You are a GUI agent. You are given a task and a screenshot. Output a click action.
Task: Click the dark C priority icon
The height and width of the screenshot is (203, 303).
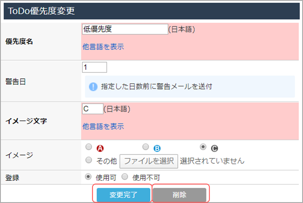pos(215,148)
